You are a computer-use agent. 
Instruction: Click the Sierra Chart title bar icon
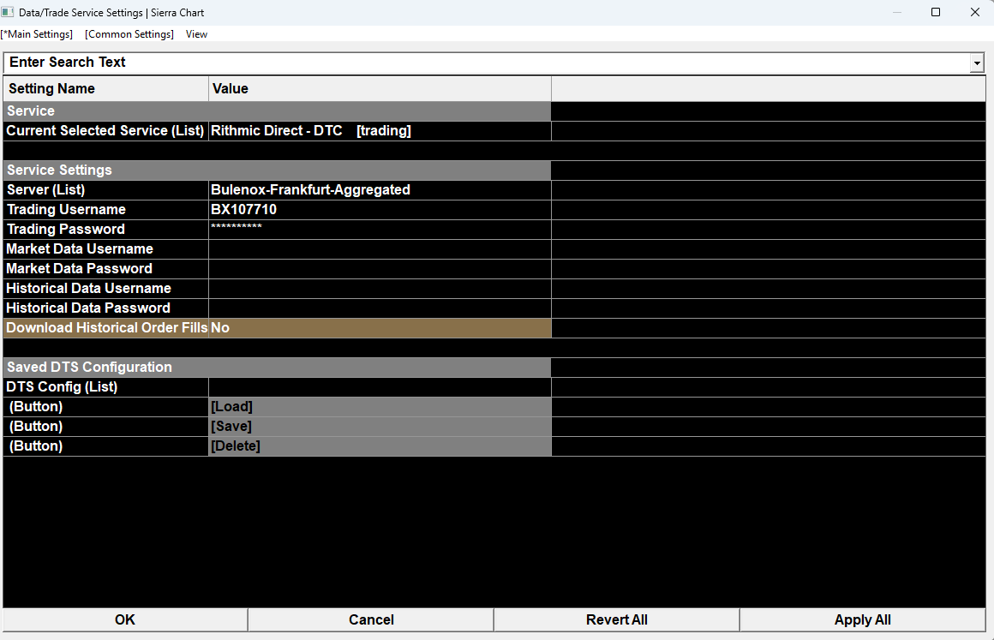point(8,12)
